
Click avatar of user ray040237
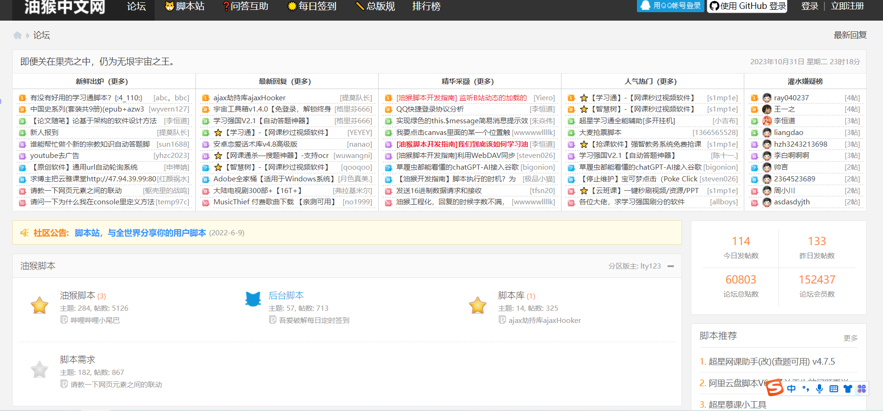click(767, 98)
